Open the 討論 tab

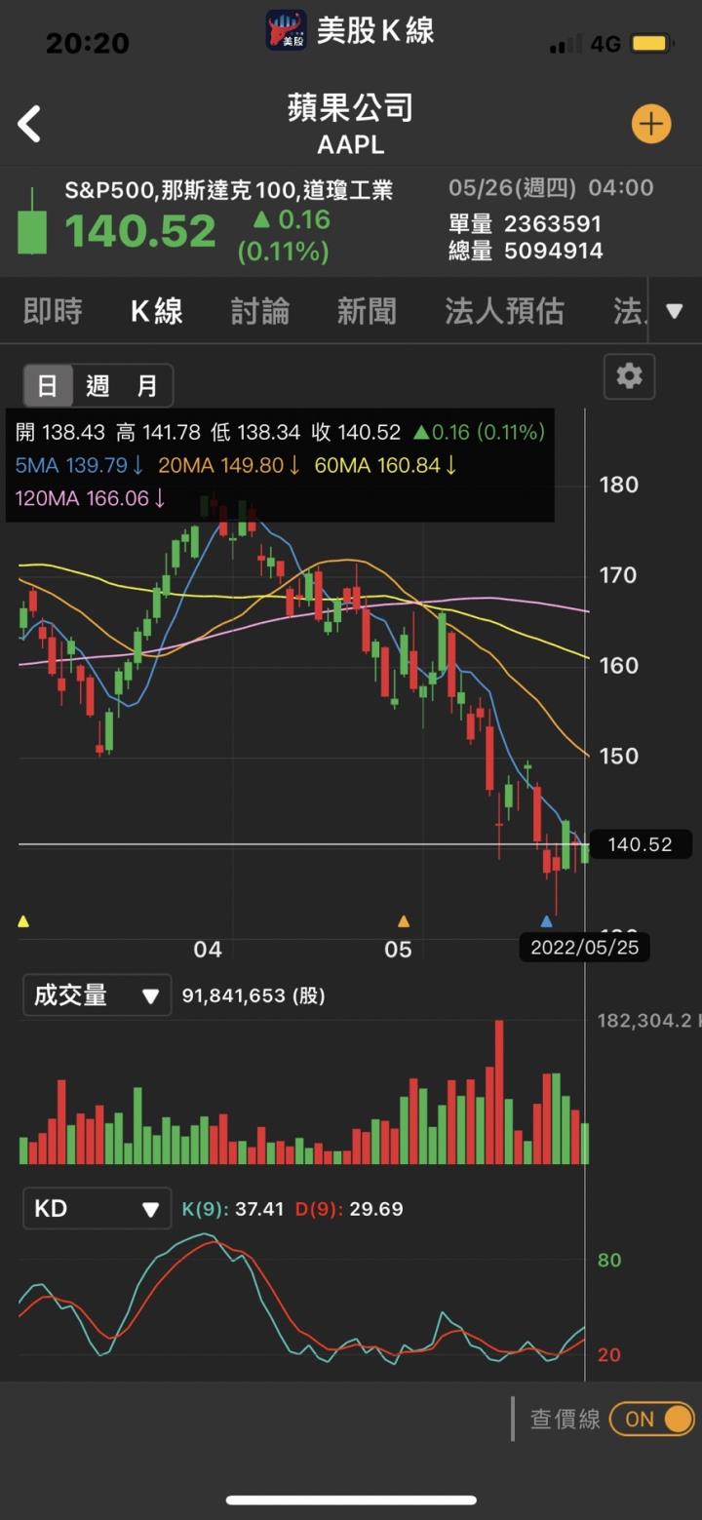pos(260,311)
